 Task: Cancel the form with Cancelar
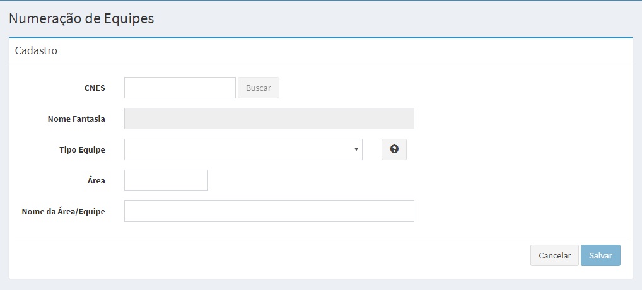pyautogui.click(x=554, y=255)
